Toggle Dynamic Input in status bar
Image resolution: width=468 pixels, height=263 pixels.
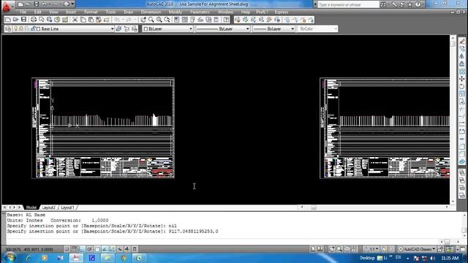120,249
